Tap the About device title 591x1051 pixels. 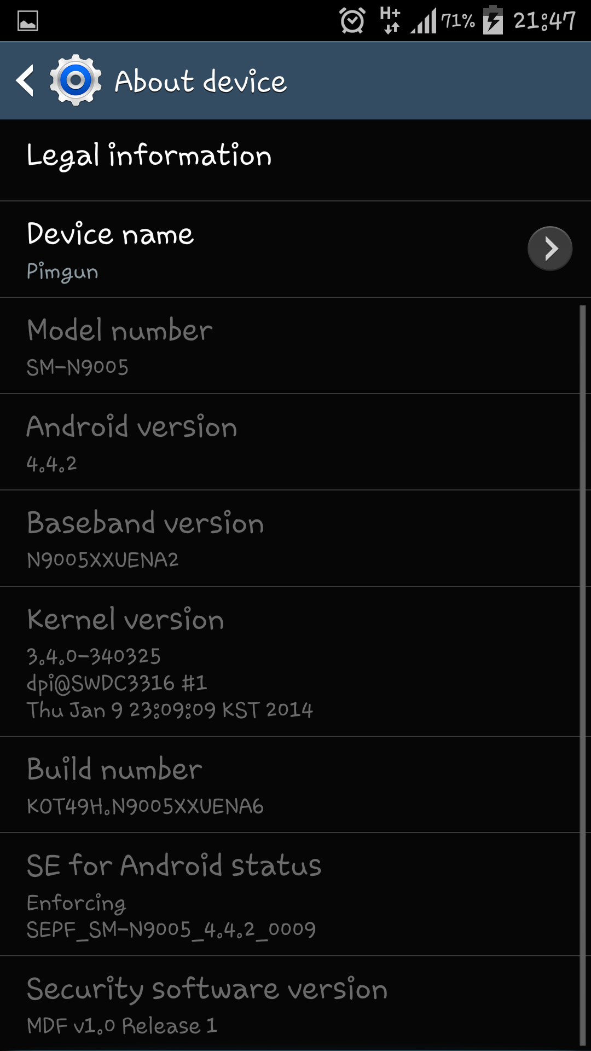click(200, 82)
